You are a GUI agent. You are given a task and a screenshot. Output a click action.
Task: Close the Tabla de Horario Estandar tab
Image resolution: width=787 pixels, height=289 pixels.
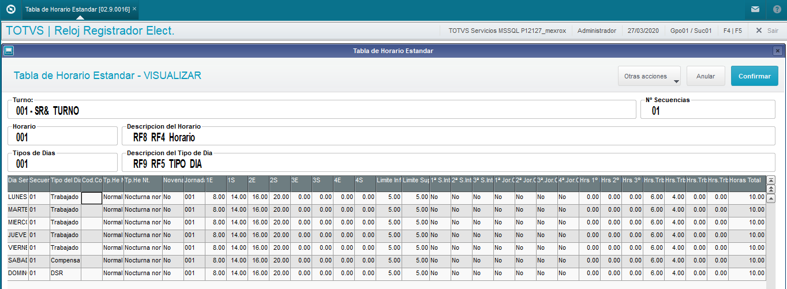pos(134,9)
